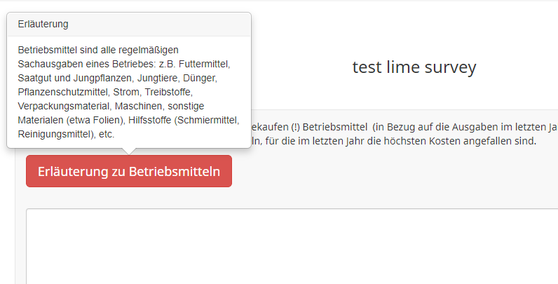Screen dimensions: 558x284
Task: Click the red Erläuterung zu Betriebsmitteln button
Action: pyautogui.click(x=129, y=172)
